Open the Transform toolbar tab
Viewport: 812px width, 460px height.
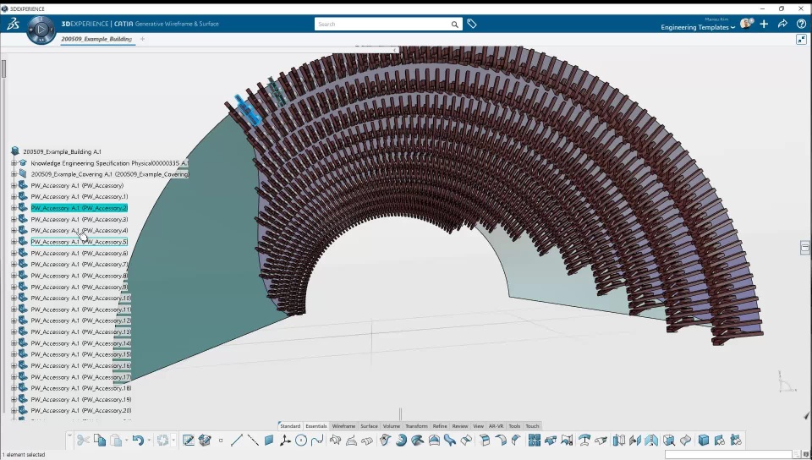416,426
